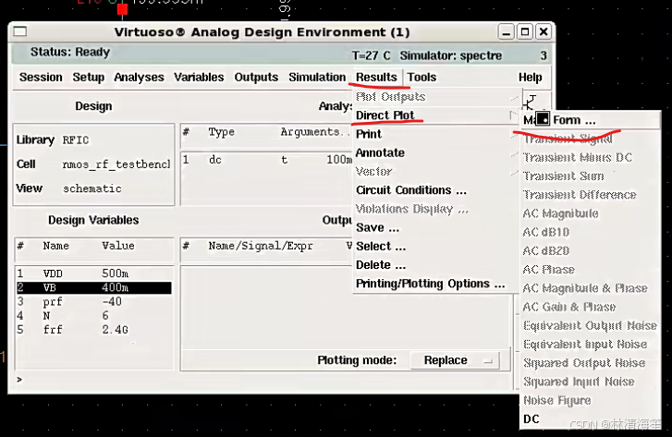This screenshot has width=672, height=437.
Task: Click AC dB10 entry
Action: tap(591, 232)
